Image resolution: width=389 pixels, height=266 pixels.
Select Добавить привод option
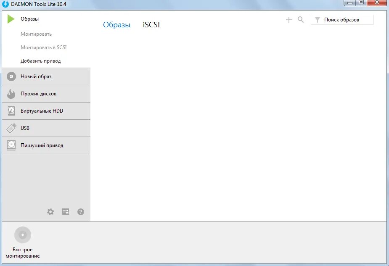(x=41, y=61)
